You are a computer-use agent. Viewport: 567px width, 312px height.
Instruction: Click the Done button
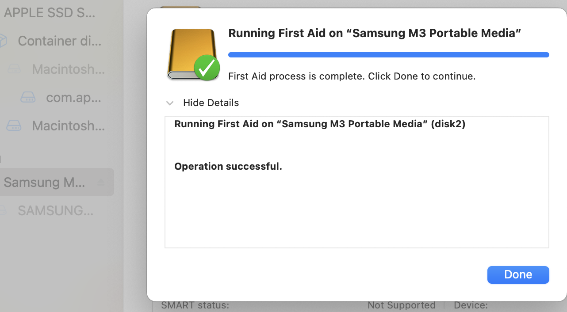518,274
